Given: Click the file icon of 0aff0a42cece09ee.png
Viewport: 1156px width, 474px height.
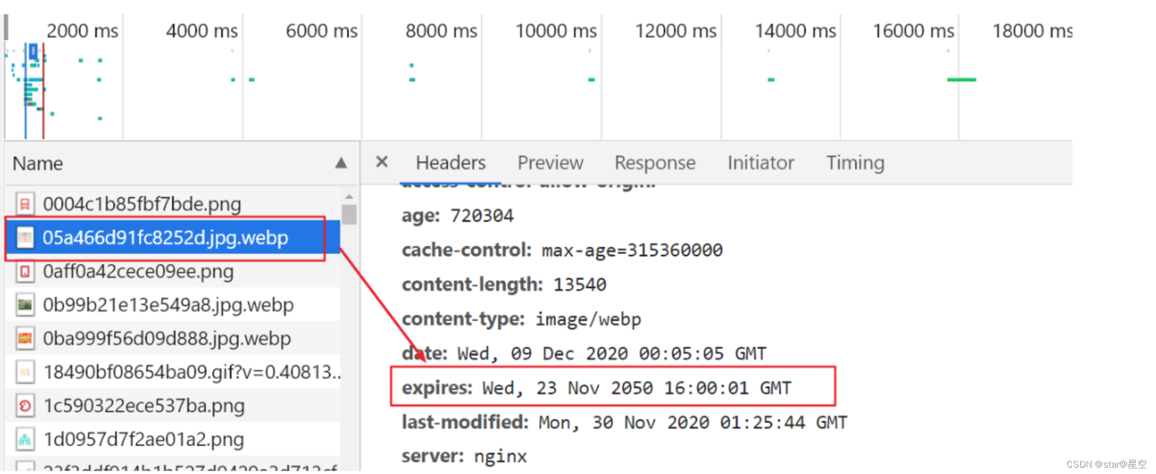Looking at the screenshot, I should pyautogui.click(x=25, y=271).
